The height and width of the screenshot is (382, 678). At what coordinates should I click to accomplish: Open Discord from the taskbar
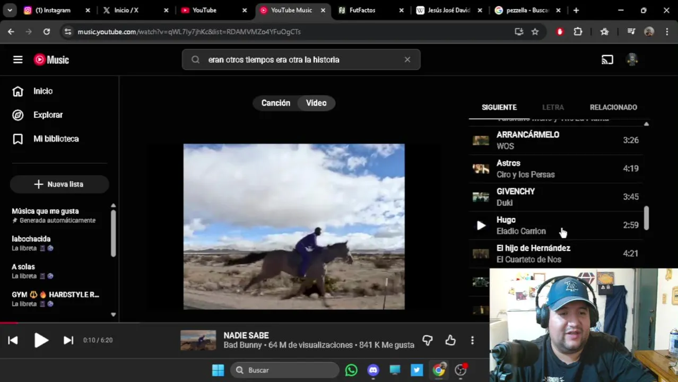point(373,370)
